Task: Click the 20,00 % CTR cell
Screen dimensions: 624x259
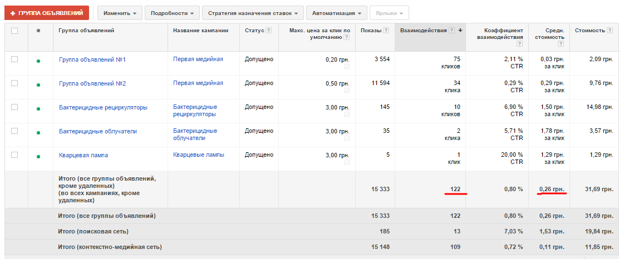Action: (511, 158)
